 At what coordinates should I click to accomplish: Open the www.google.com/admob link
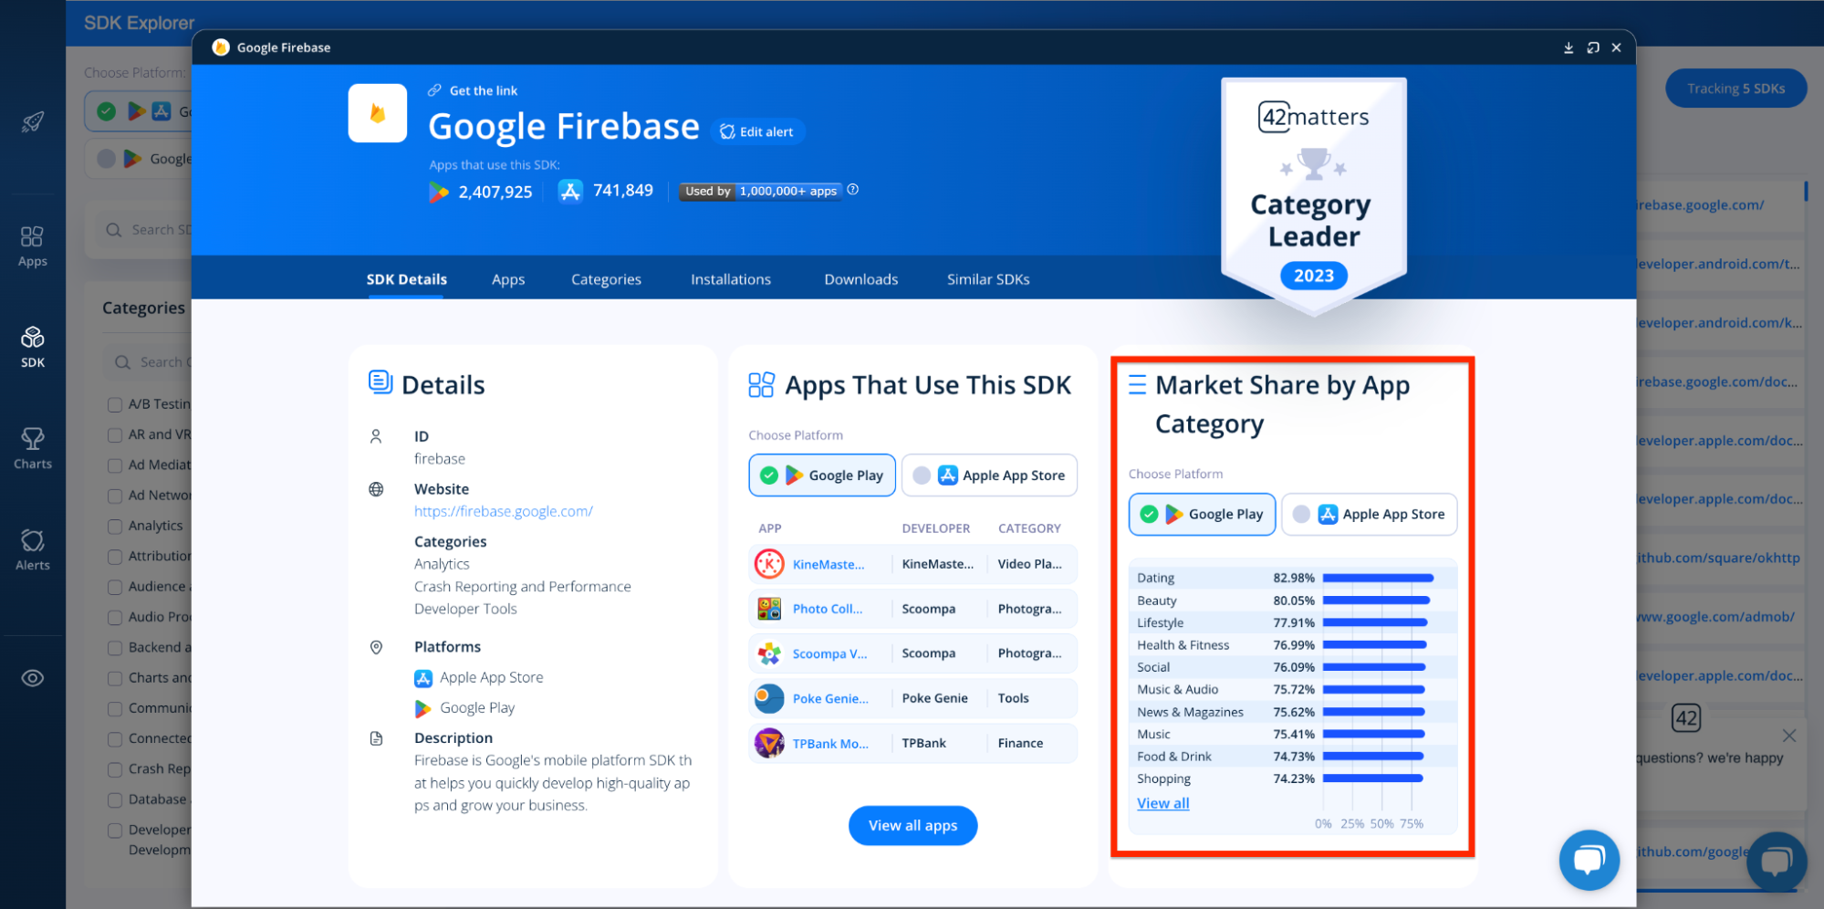(x=1715, y=617)
